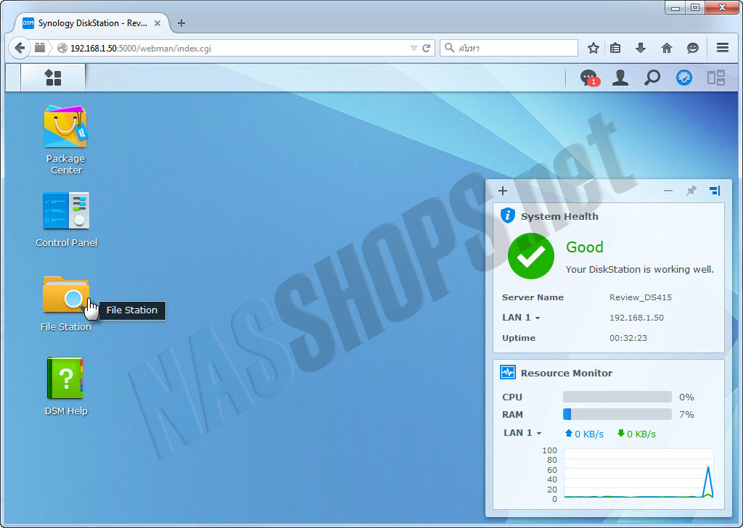Go back in browser
The image size is (743, 528).
[20, 48]
